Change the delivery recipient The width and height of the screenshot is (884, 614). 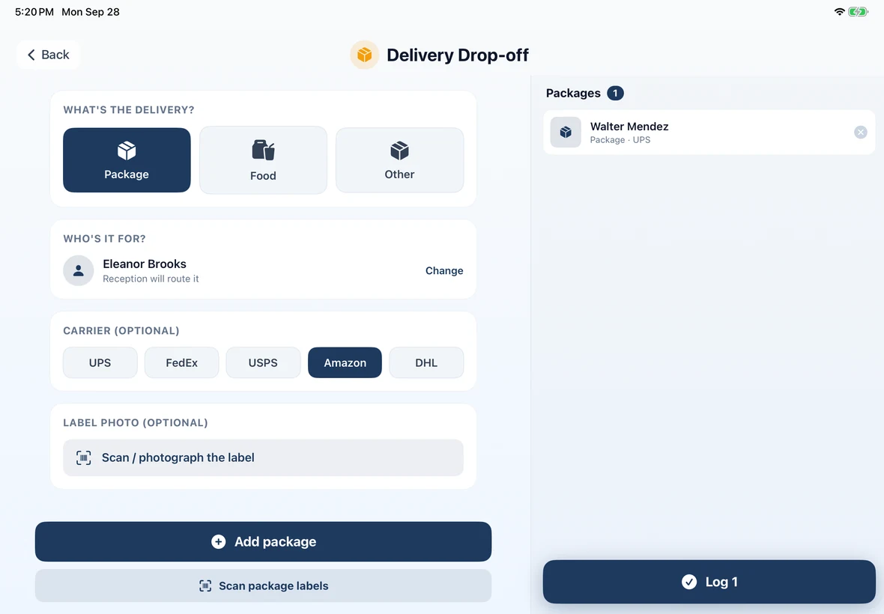[x=444, y=270]
